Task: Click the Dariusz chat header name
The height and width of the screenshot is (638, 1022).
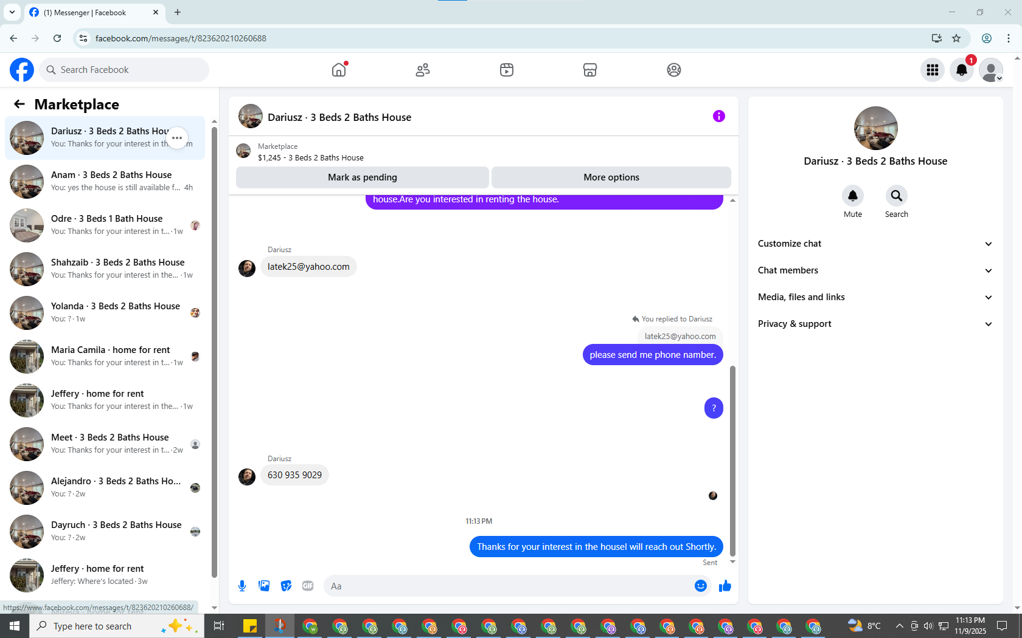Action: tap(339, 117)
